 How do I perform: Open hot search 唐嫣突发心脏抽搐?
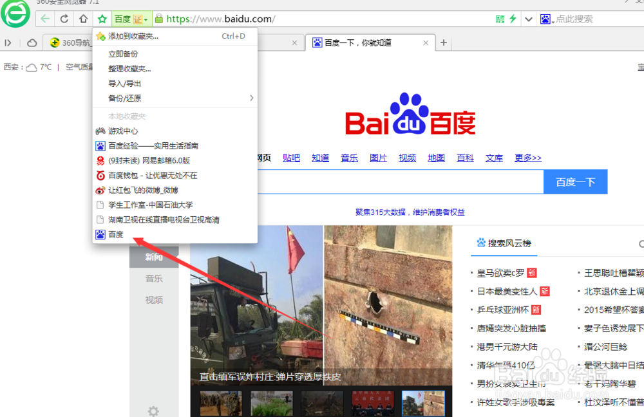511,328
